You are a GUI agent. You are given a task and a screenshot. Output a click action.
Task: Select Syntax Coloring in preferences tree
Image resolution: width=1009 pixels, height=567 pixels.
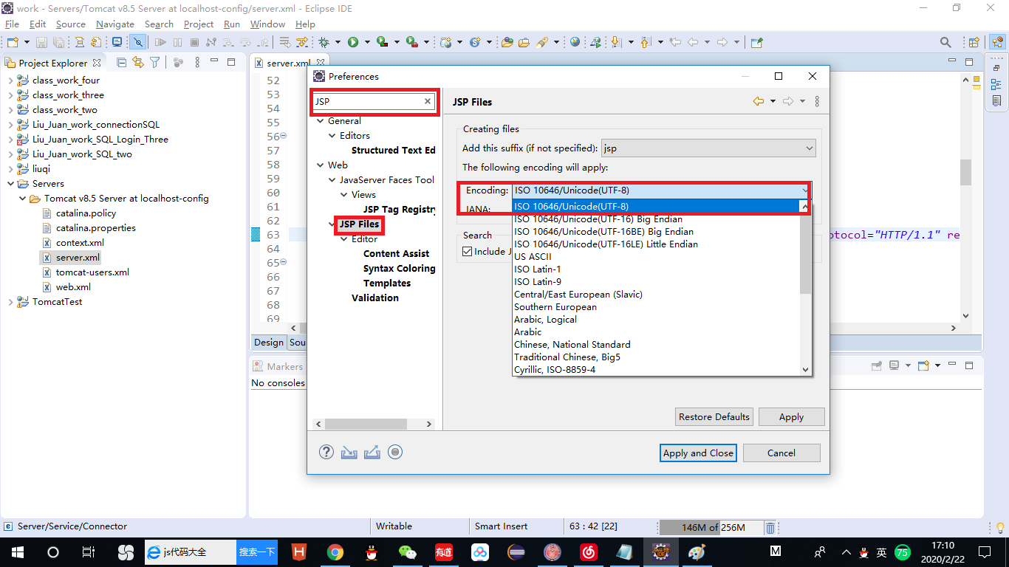point(399,269)
